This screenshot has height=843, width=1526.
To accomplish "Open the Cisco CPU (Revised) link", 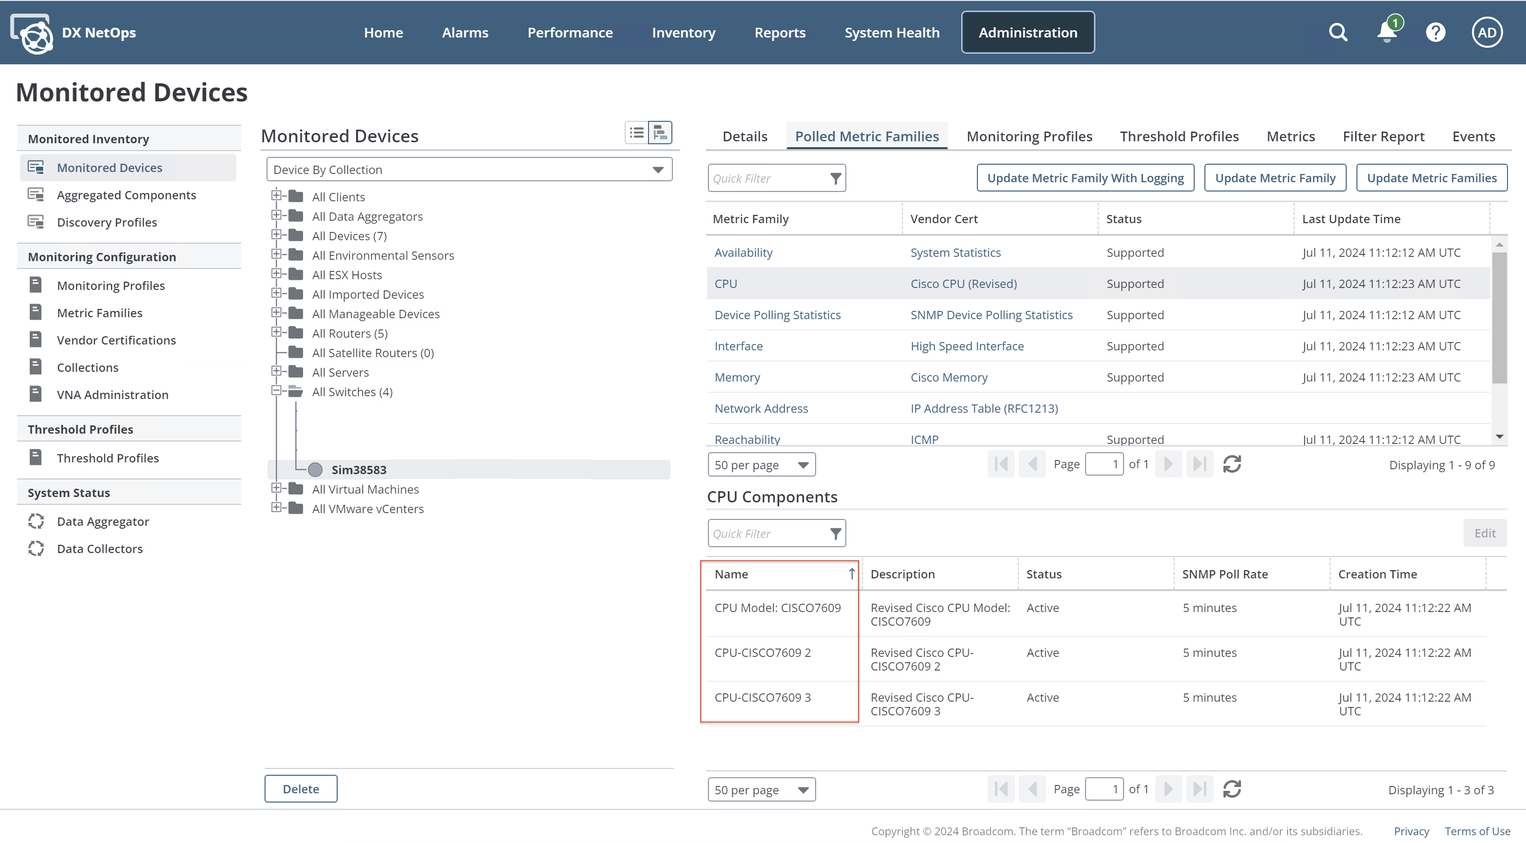I will point(963,284).
